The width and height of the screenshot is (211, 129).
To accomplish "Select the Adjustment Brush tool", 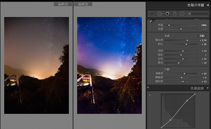I will pyautogui.click(x=198, y=14).
